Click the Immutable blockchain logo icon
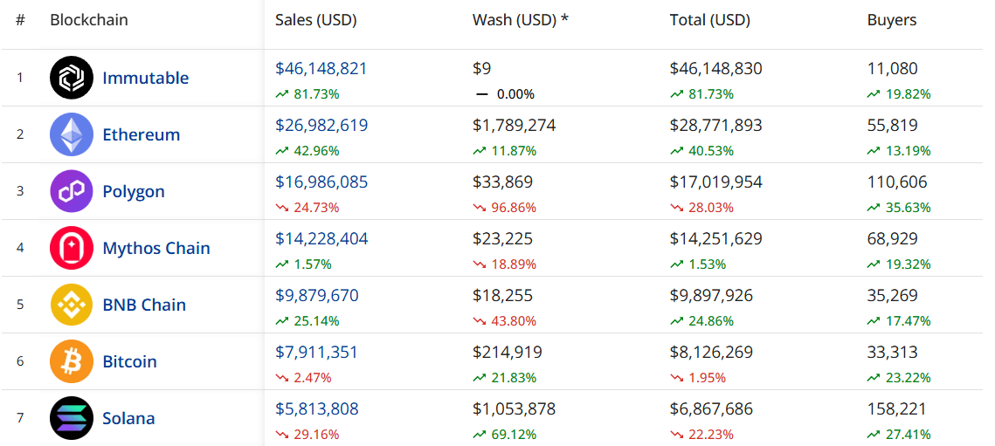The image size is (995, 446). point(71,78)
